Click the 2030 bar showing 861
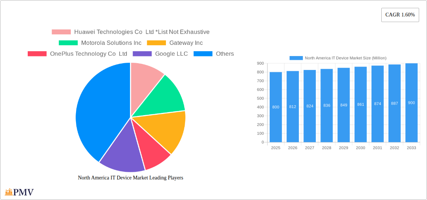The width and height of the screenshot is (427, 200). [361, 104]
